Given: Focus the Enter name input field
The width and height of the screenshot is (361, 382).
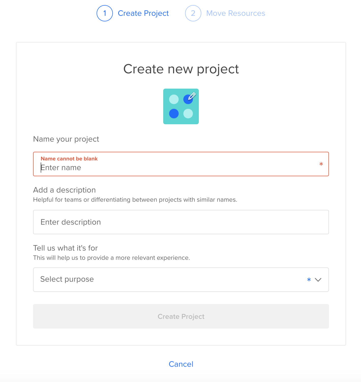Looking at the screenshot, I should pyautogui.click(x=181, y=164).
